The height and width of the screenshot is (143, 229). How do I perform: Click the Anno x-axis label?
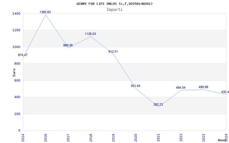(x=222, y=140)
